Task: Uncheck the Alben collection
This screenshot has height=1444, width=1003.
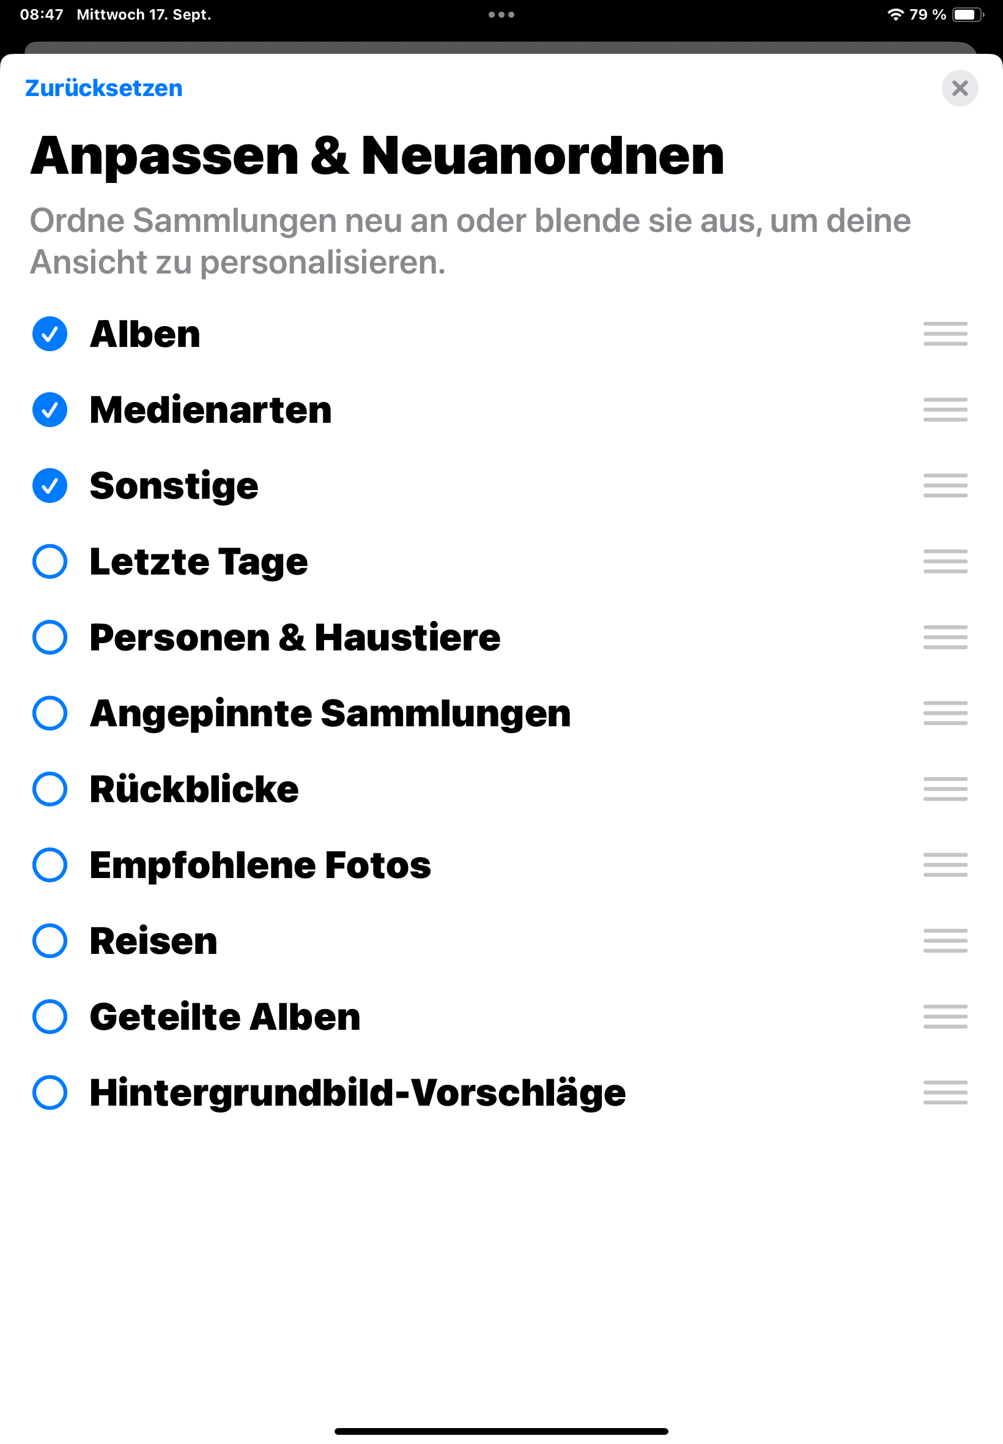Action: (x=50, y=334)
